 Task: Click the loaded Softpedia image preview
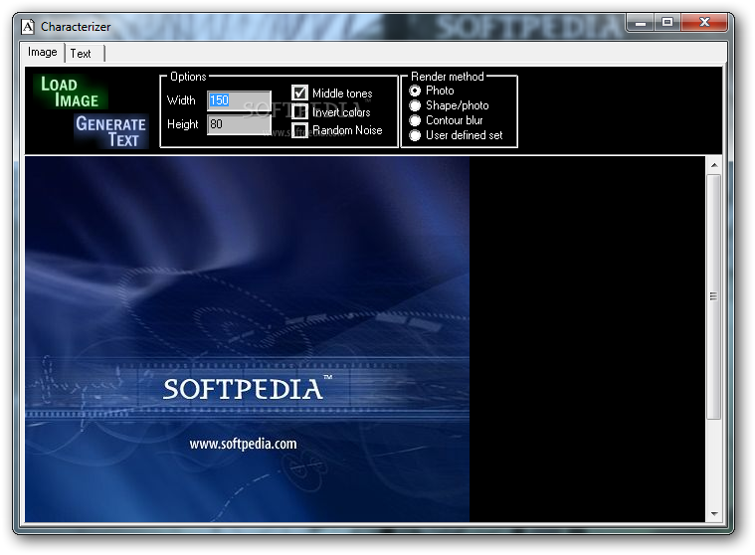[x=247, y=339]
